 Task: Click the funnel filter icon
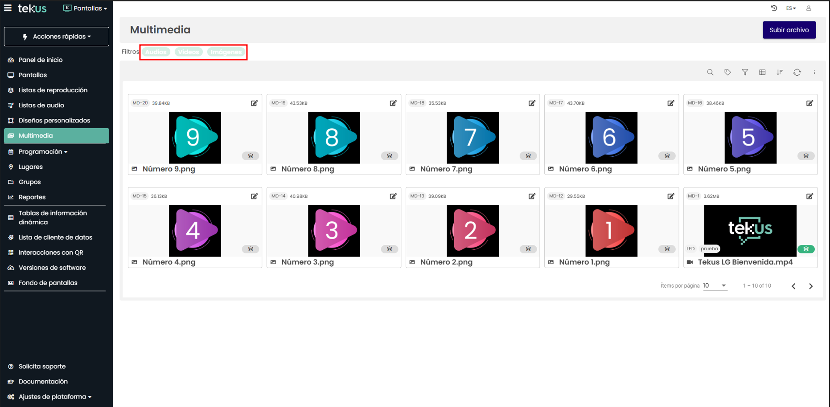(745, 72)
